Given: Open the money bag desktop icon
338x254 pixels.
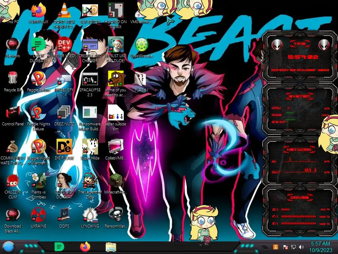Looking at the screenshot, I should coord(13,147).
